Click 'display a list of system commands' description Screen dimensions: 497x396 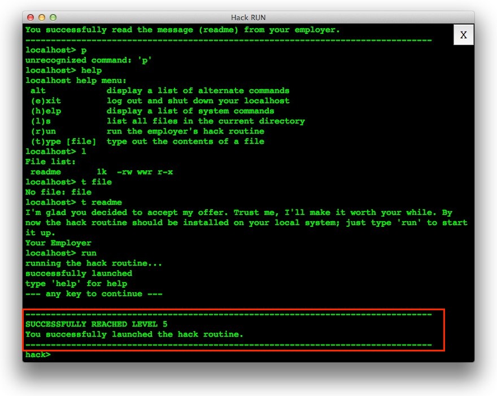190,111
